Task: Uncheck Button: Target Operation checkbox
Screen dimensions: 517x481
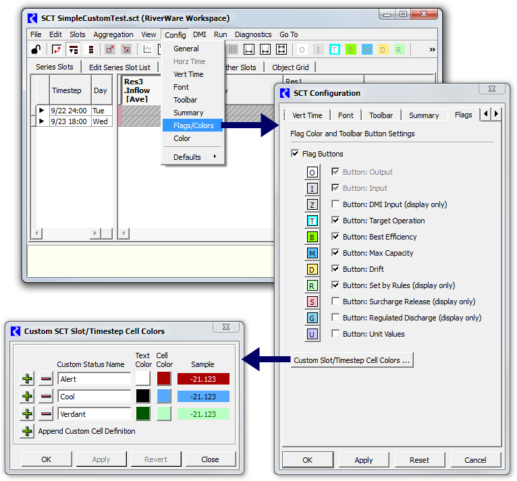Action: (x=335, y=221)
